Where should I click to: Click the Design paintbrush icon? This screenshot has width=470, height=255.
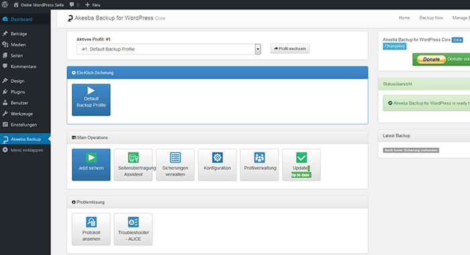(5, 81)
